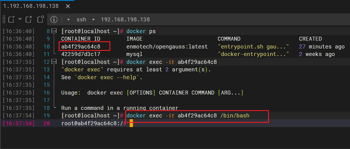Click /bin/bash in the line 19 command
350x149 pixels.
coord(235,116)
